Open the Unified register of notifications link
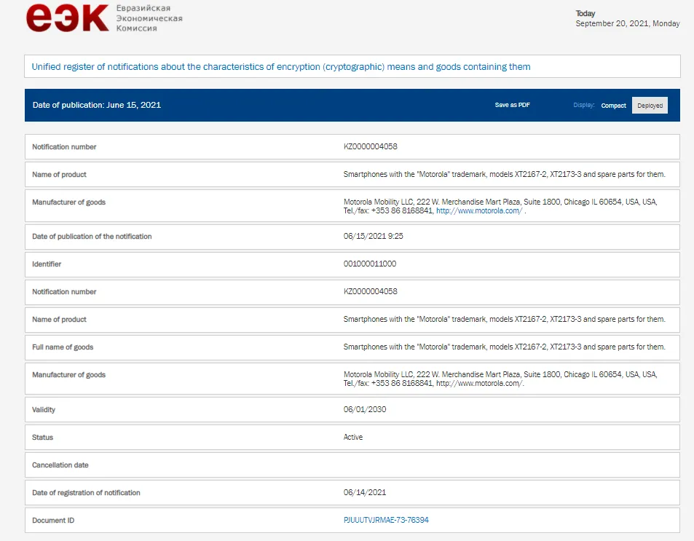The width and height of the screenshot is (694, 541). 280,67
